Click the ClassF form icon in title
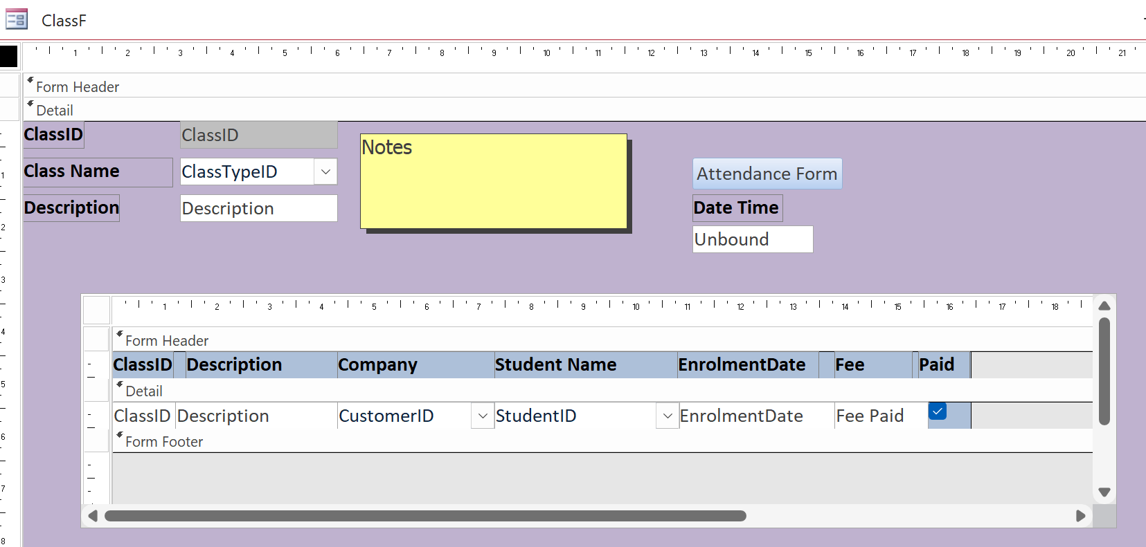1146x547 pixels. (x=17, y=19)
